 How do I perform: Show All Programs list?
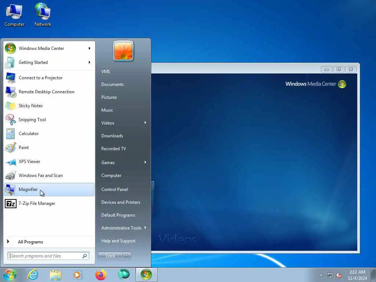(x=49, y=242)
